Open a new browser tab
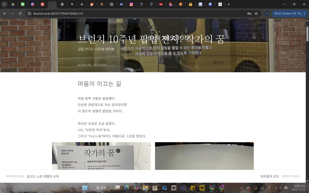The height and width of the screenshot is (193, 309). 229,4
